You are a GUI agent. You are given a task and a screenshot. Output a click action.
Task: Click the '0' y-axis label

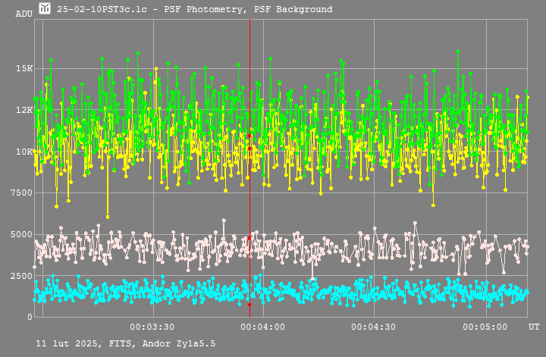click(30, 318)
